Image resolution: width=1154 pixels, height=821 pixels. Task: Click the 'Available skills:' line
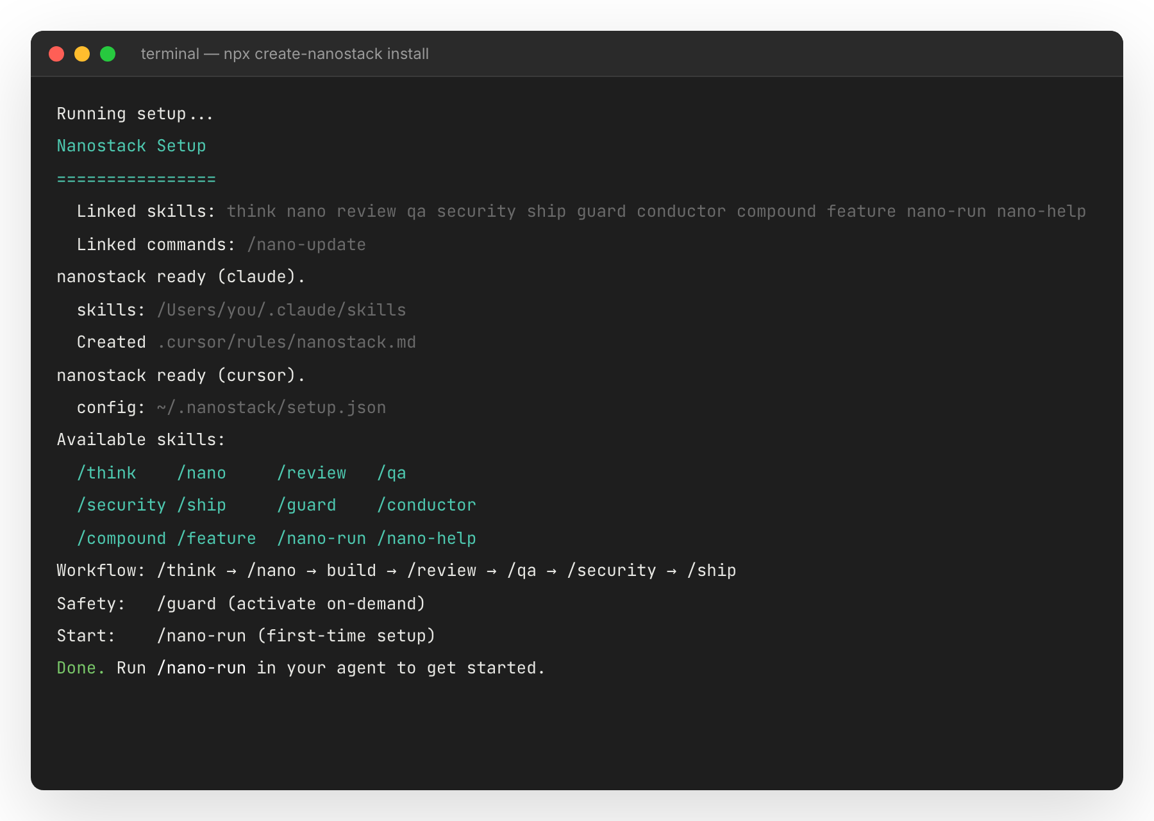coord(141,440)
